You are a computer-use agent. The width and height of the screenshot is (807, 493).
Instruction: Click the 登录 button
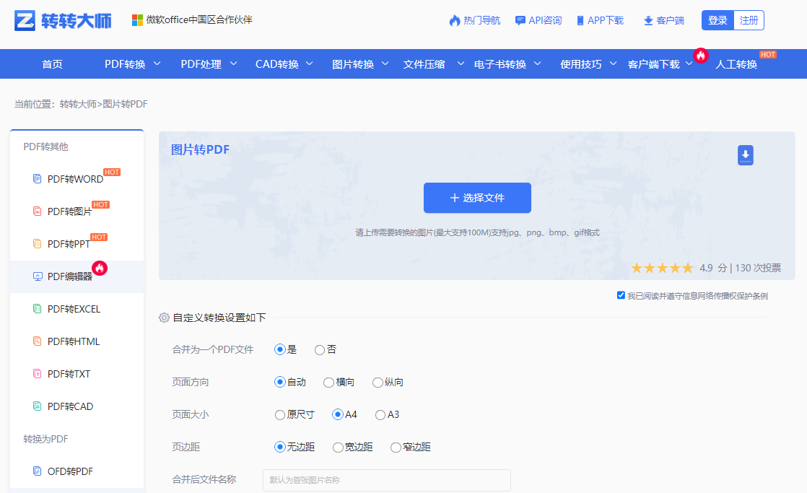coord(716,19)
